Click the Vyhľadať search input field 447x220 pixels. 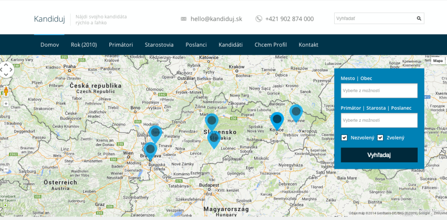tap(374, 19)
